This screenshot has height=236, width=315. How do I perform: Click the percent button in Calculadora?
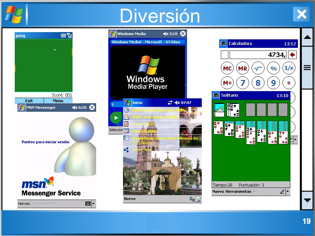(273, 68)
